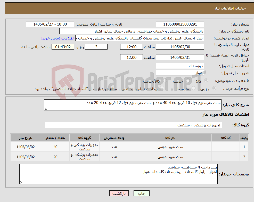
Task: Open the اطلاعات تماس خریدار link
Action: coord(57,38)
